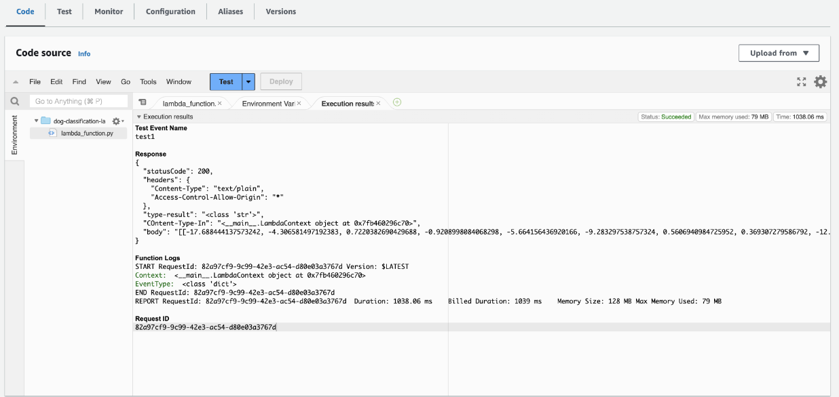Viewport: 839px width, 397px height.
Task: Toggle fullscreen mode for the code editor
Action: tap(802, 82)
